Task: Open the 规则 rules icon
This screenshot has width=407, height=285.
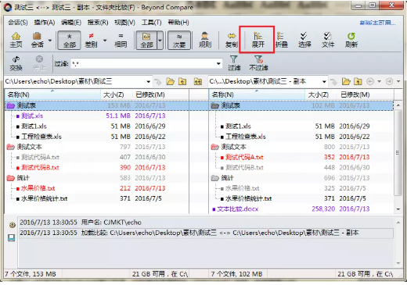Action: point(205,40)
